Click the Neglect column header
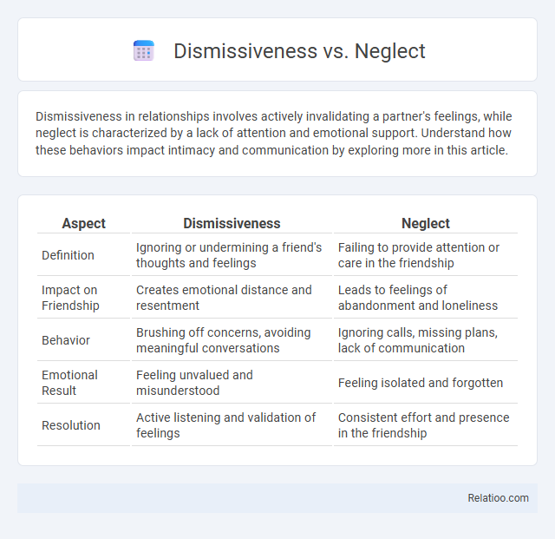The width and height of the screenshot is (555, 539). coord(426,223)
